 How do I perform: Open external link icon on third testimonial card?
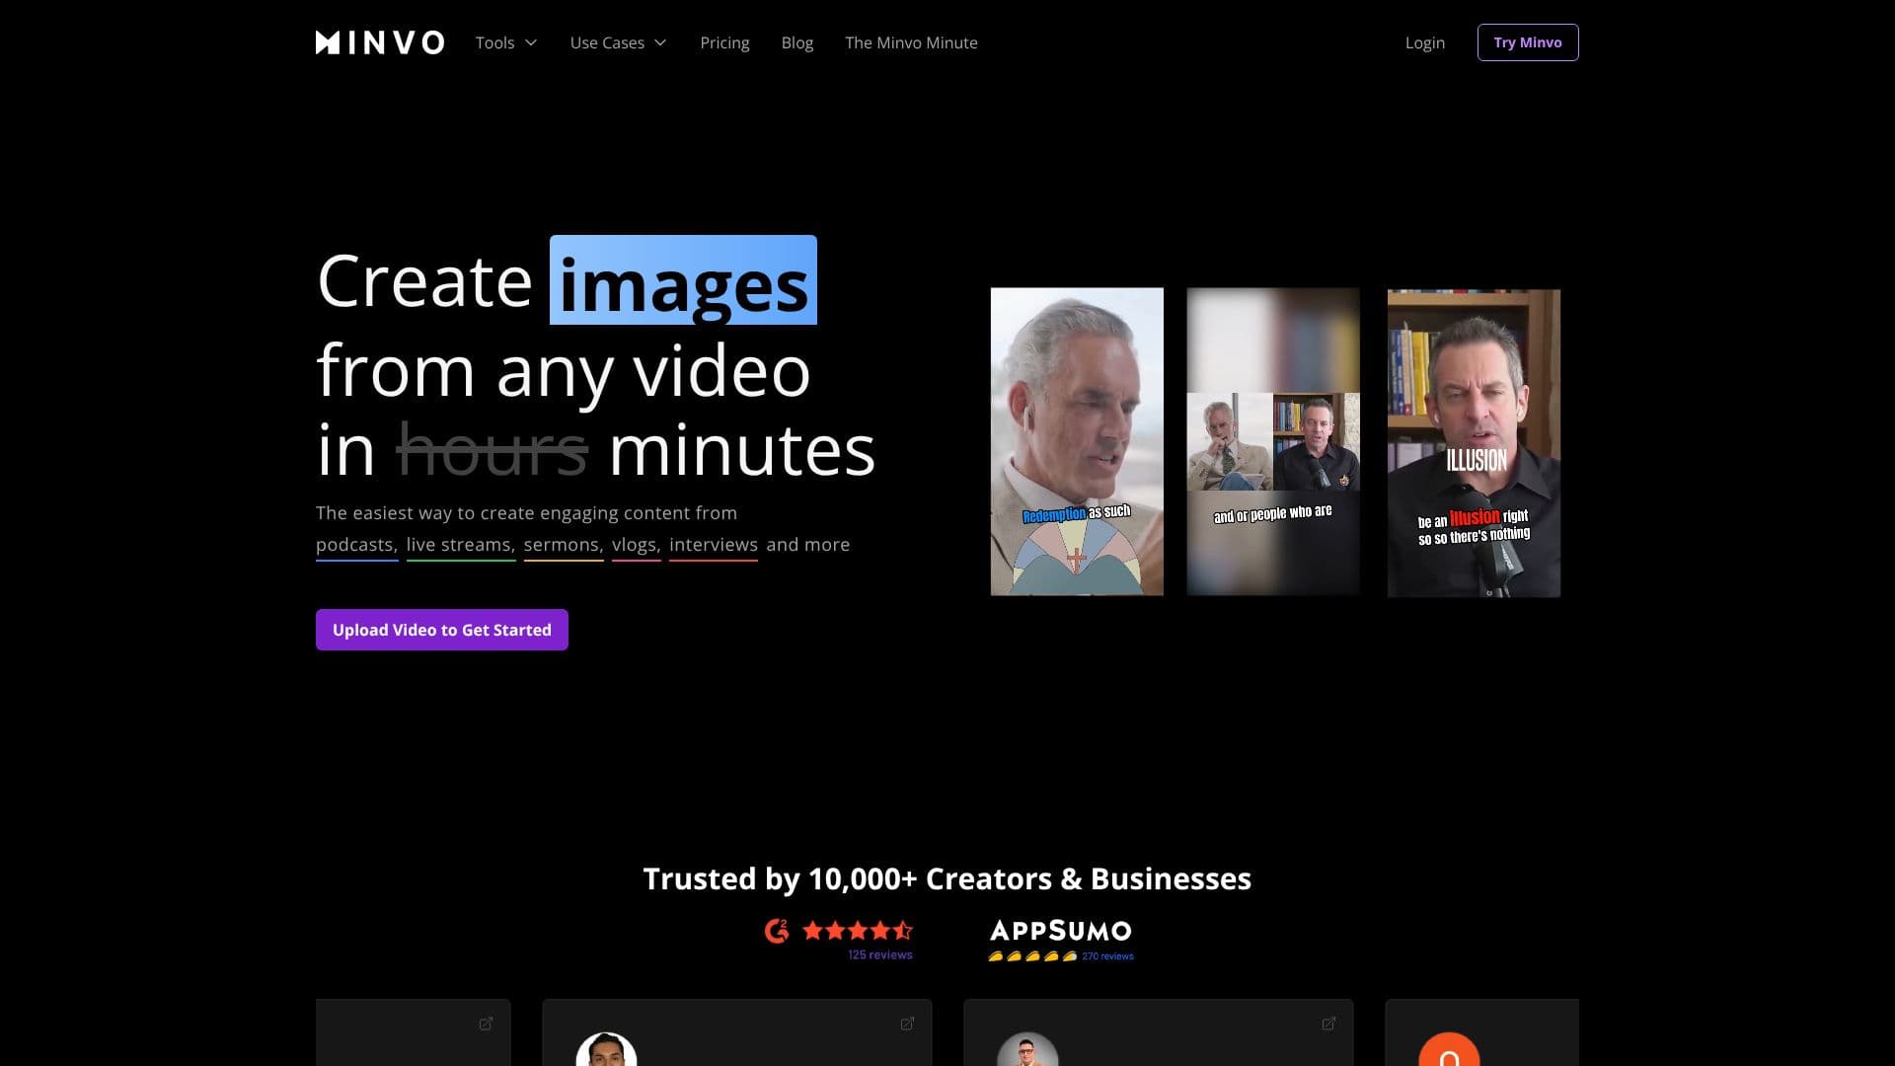[x=1328, y=1024]
